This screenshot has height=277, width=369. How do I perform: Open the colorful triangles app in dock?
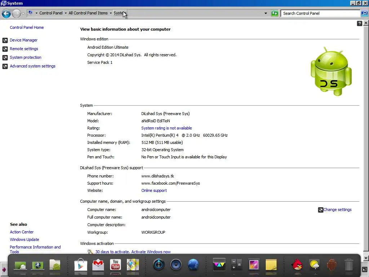tap(219, 264)
